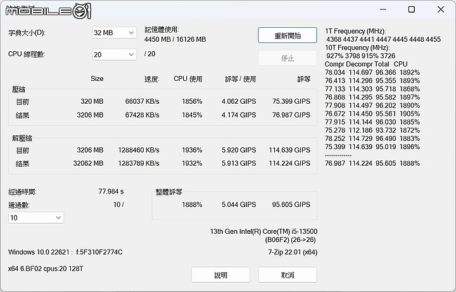Viewport: 456px width, 292px height.
Task: Click log row starting with 75.278
Action: [372, 130]
